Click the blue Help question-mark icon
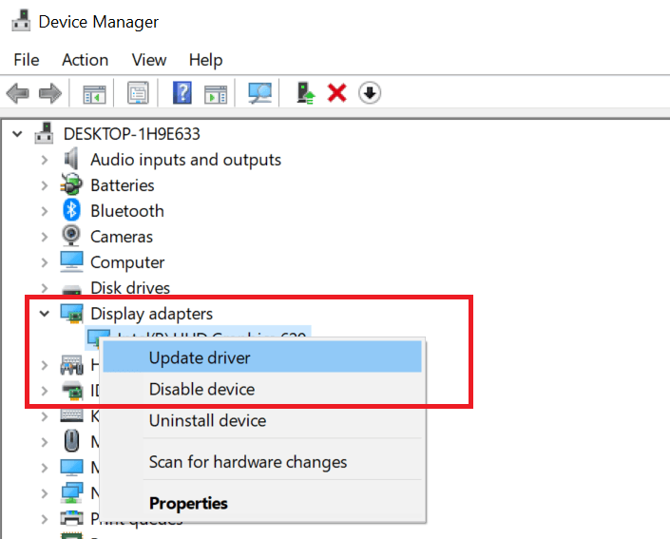This screenshot has width=670, height=539. point(182,93)
